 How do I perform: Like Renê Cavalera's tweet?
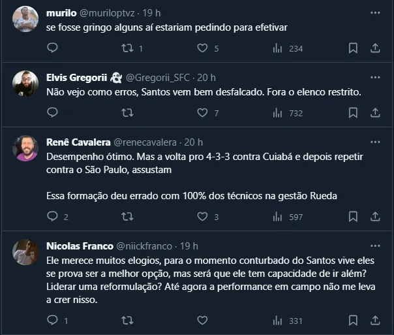(202, 217)
